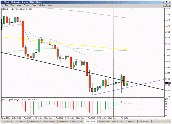Image resolution: width=172 pixels, height=124 pixels.
Task: Click the 8 Feb 16:00 time label
Action: click(x=112, y=118)
